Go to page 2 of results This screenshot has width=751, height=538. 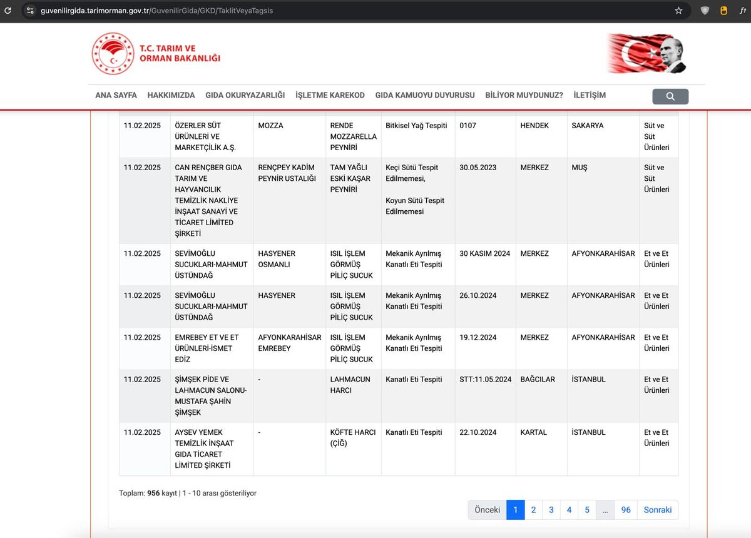tap(533, 510)
